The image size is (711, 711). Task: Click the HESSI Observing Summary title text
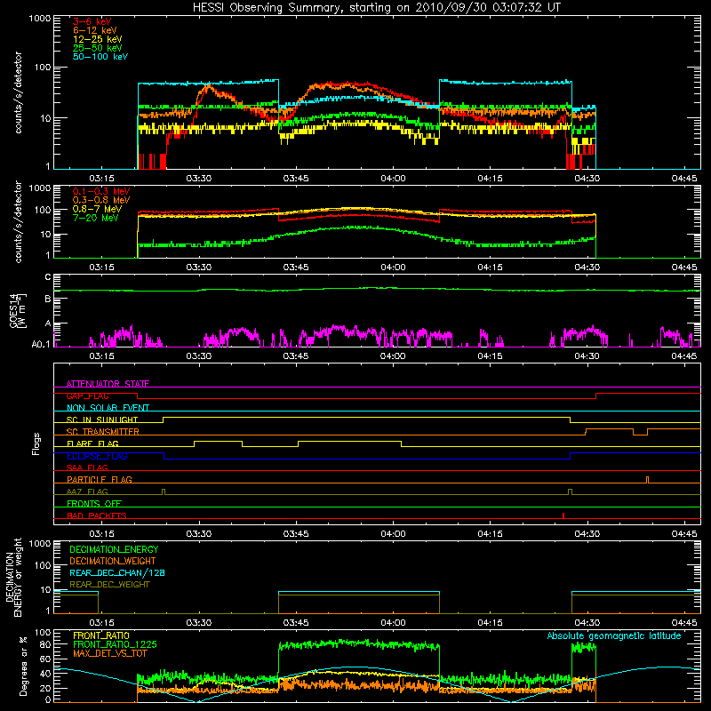coord(377,7)
